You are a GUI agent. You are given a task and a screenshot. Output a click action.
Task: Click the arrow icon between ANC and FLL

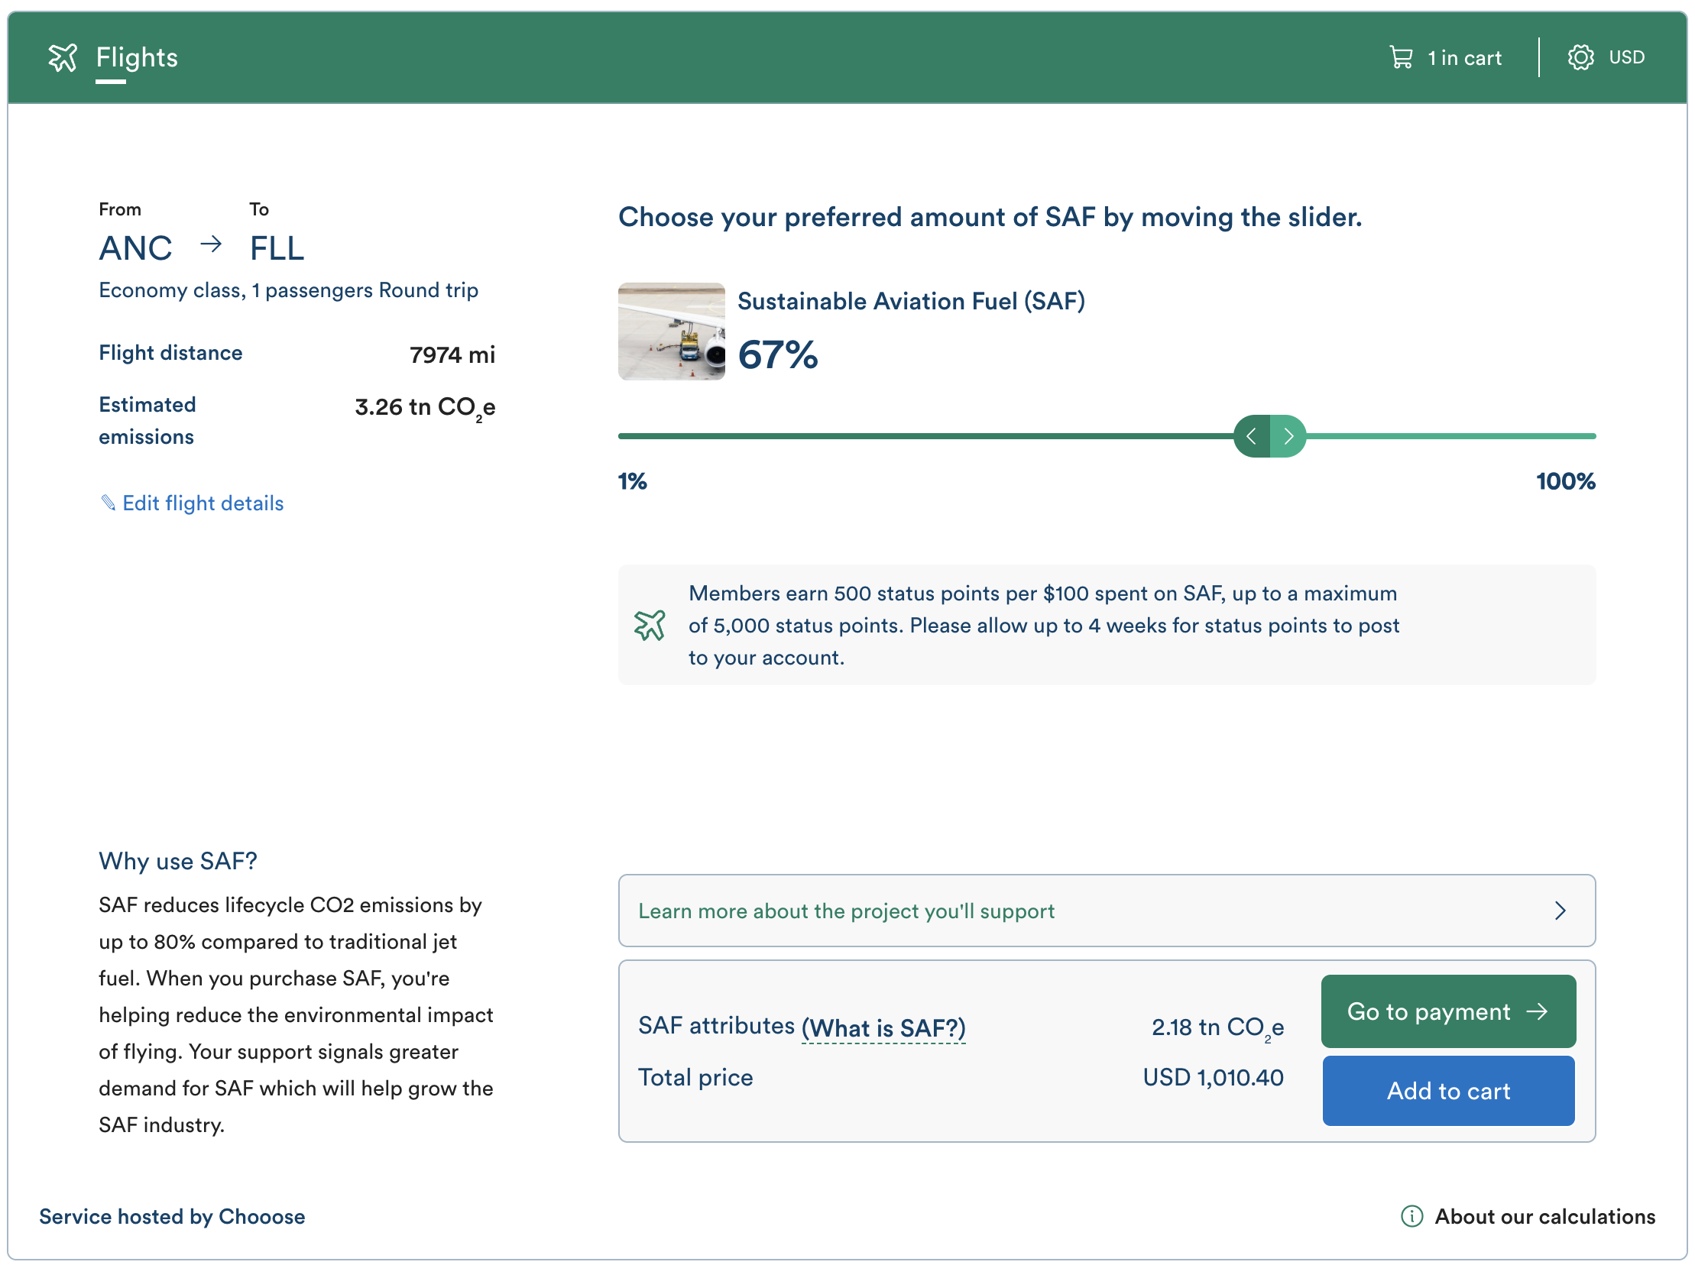pos(212,245)
